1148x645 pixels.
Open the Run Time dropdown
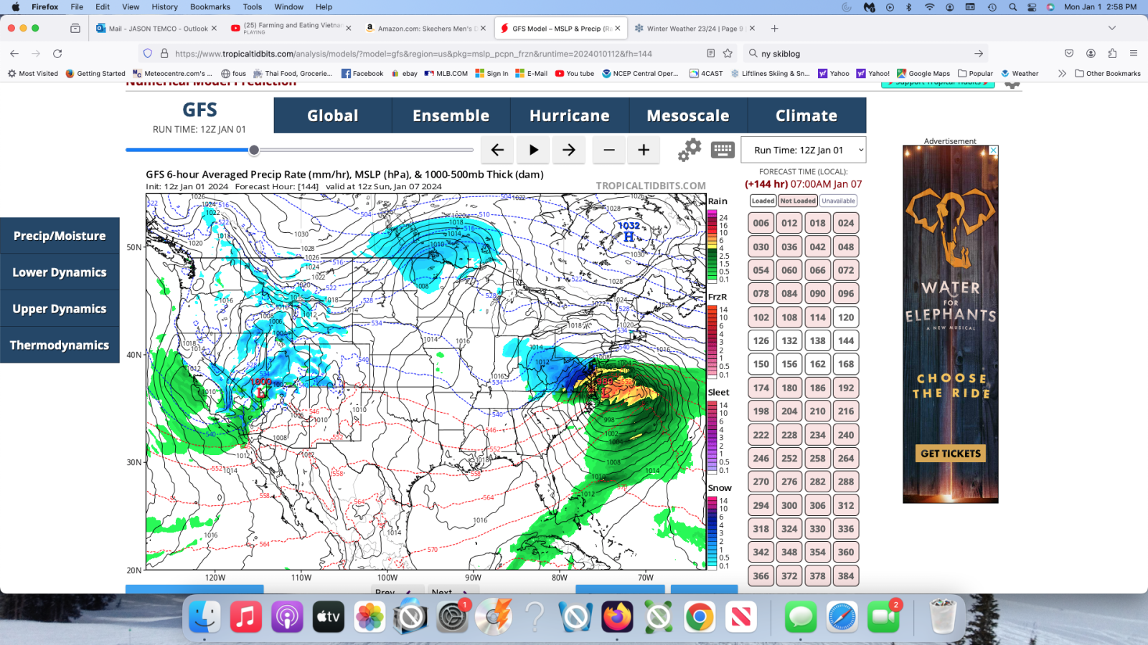tap(804, 150)
